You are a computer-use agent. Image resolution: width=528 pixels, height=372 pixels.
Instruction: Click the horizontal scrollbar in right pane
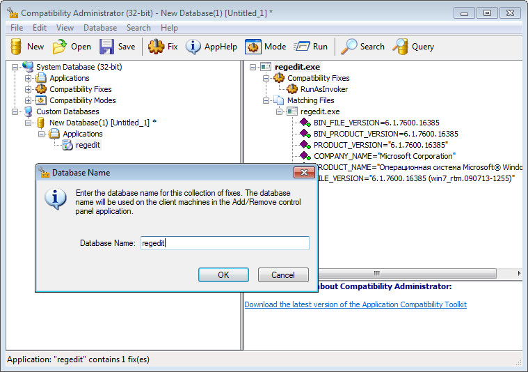407,273
